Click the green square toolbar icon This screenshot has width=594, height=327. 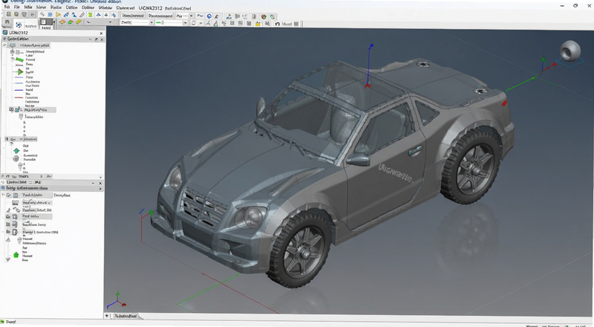(90, 15)
